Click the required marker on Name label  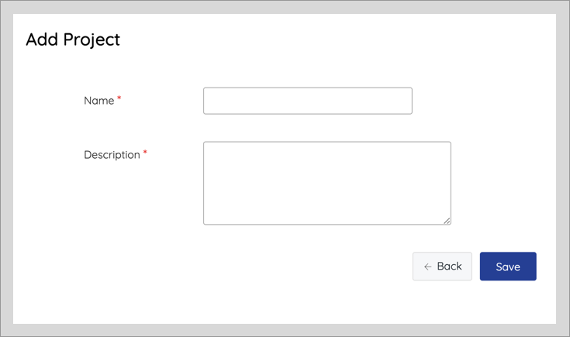(119, 98)
